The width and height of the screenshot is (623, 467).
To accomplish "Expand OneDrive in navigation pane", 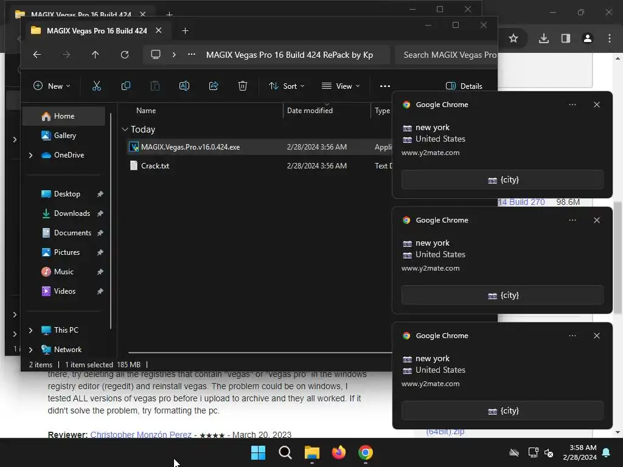I will [x=30, y=155].
